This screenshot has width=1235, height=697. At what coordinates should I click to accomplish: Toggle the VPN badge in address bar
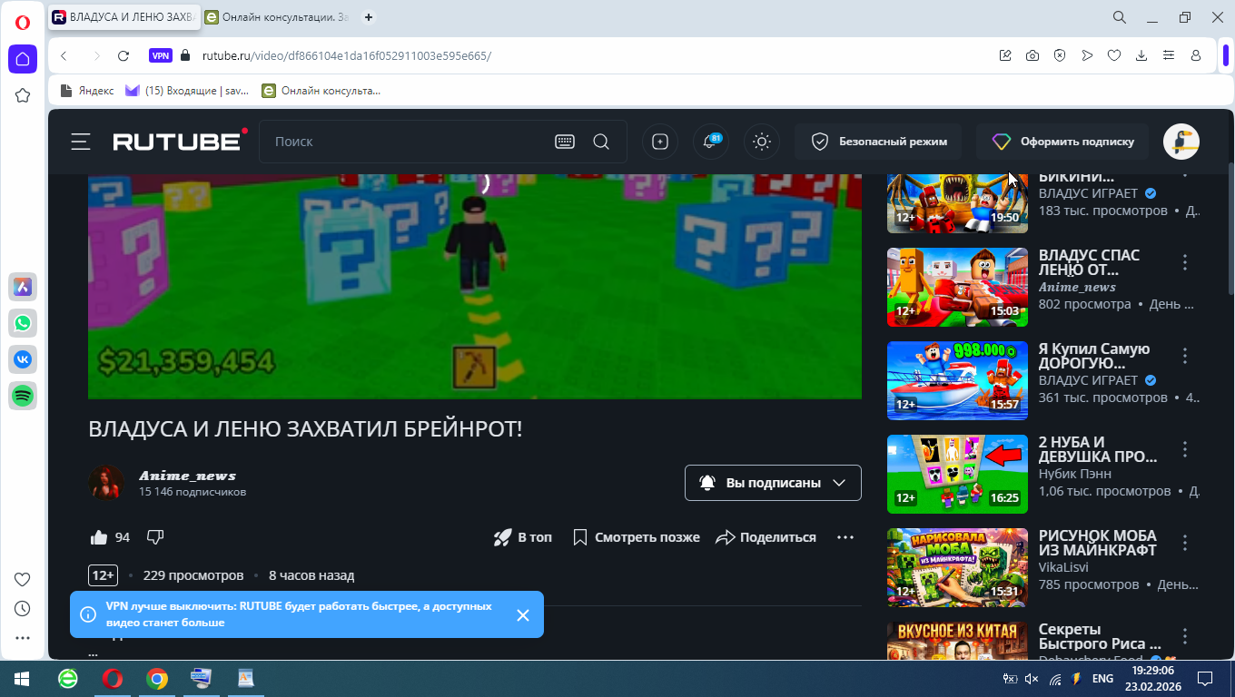pyautogui.click(x=161, y=55)
